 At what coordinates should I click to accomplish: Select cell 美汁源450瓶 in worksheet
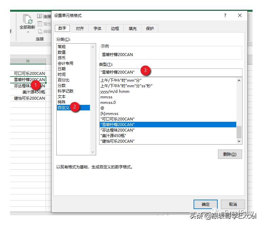coord(28,92)
